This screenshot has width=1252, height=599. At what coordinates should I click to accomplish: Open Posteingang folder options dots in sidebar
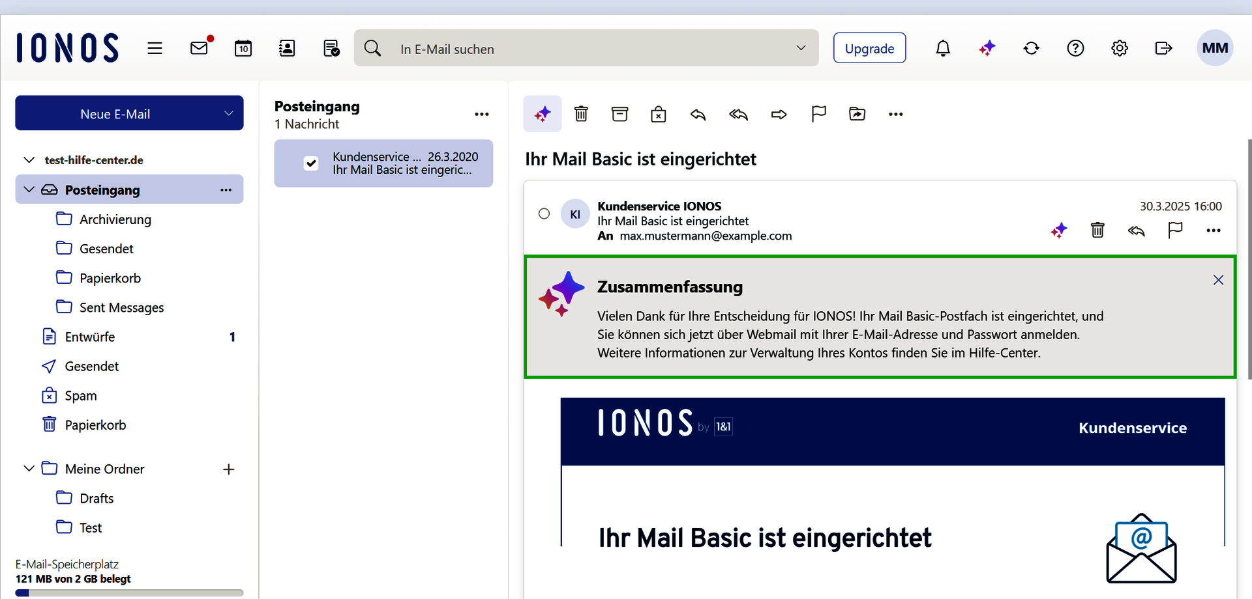pyautogui.click(x=226, y=190)
